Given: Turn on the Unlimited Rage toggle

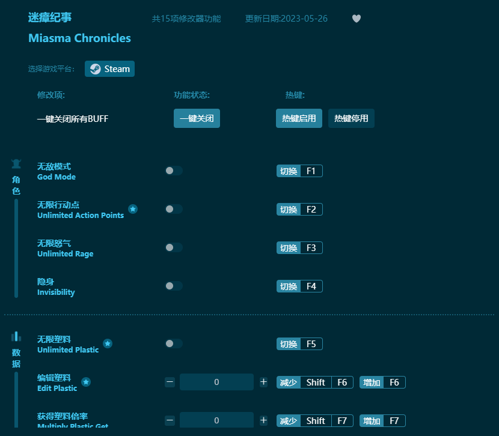Looking at the screenshot, I should pos(174,247).
